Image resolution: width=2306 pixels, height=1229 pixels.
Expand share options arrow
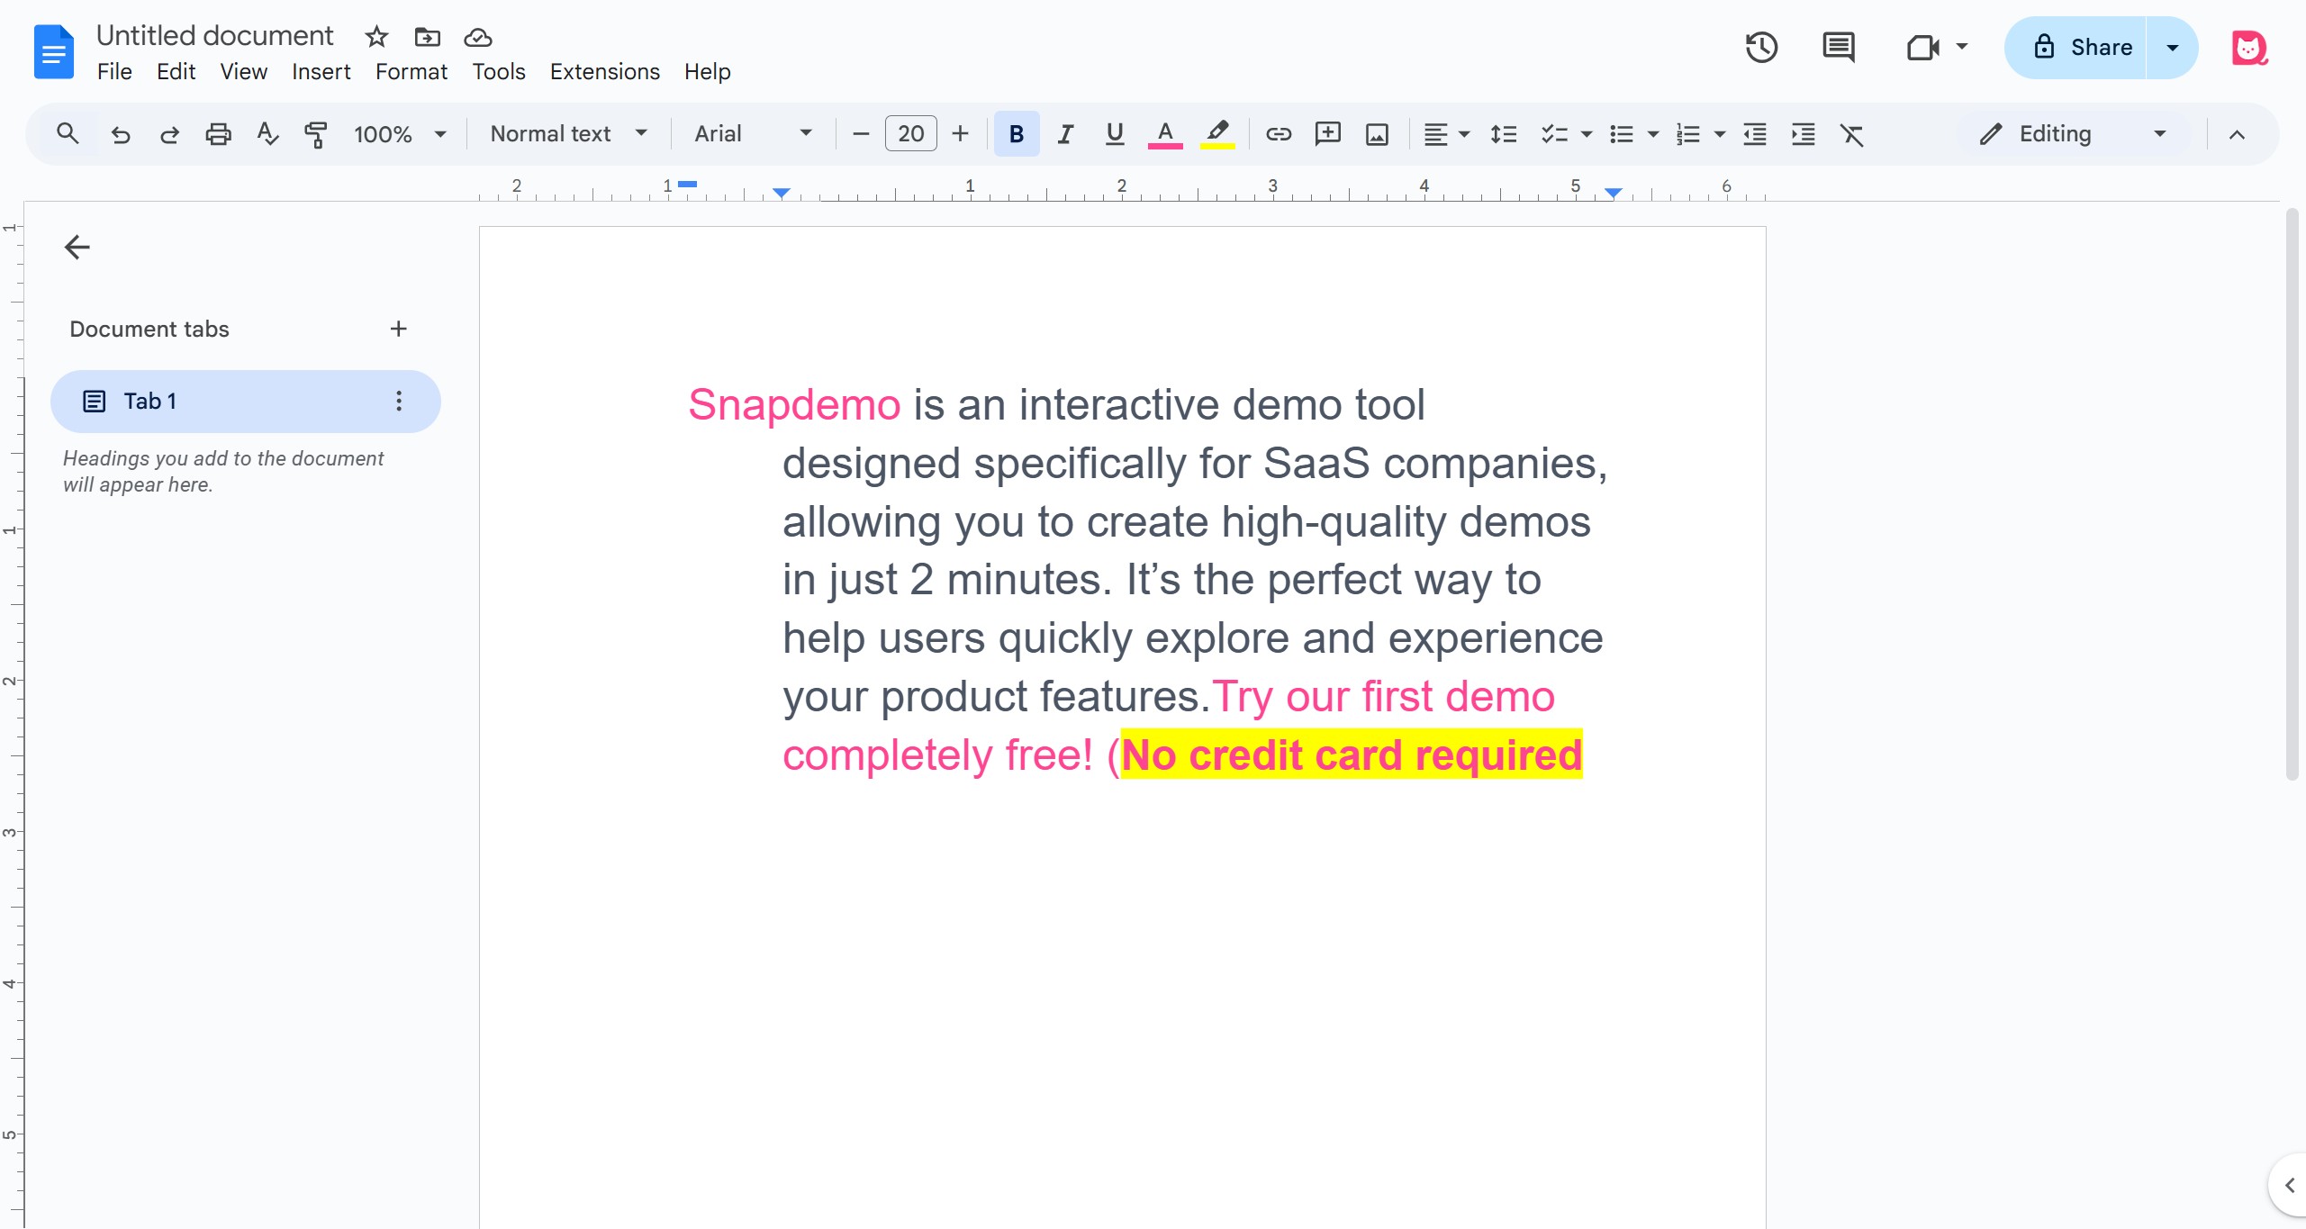2172,47
